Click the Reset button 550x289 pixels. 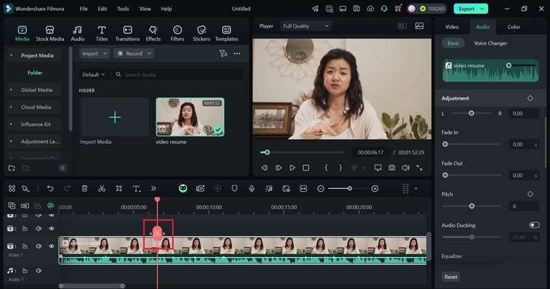pos(451,277)
